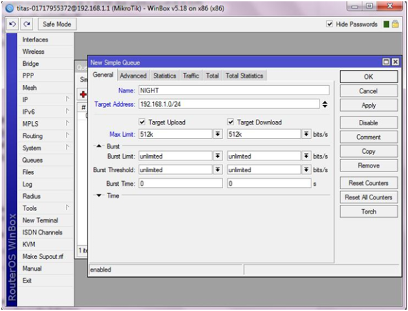Click the redo arrow toolbar icon
The image size is (408, 311).
click(27, 24)
